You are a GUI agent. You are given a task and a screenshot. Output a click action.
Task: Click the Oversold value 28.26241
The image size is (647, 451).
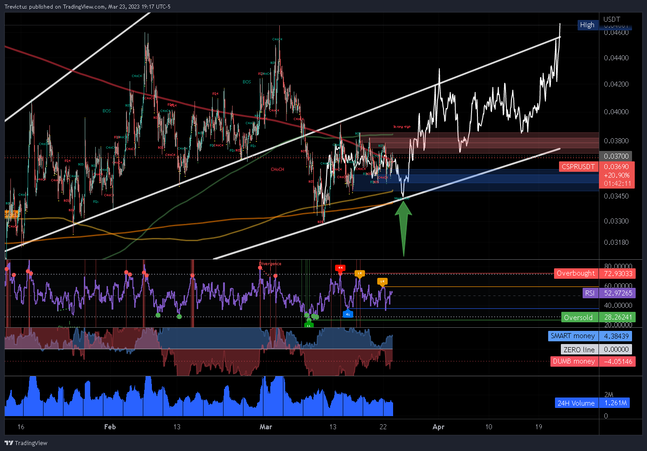click(617, 317)
